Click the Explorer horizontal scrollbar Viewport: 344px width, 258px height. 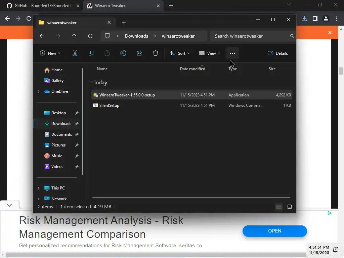tap(191, 197)
